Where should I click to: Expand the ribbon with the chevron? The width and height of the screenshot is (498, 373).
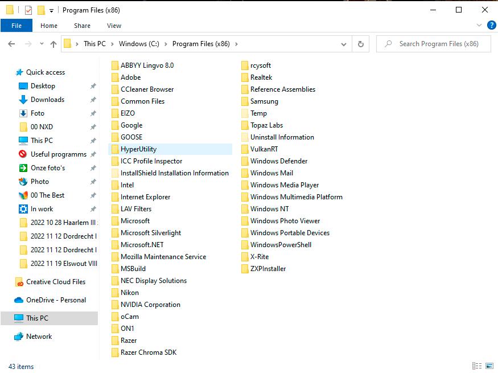(x=479, y=25)
